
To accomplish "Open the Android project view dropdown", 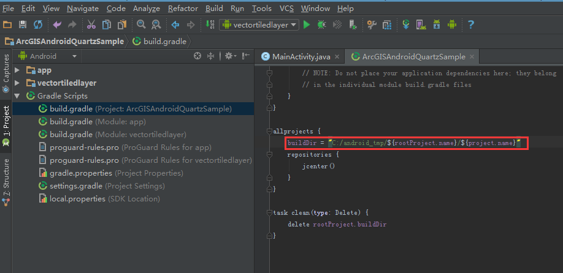I will (48, 56).
